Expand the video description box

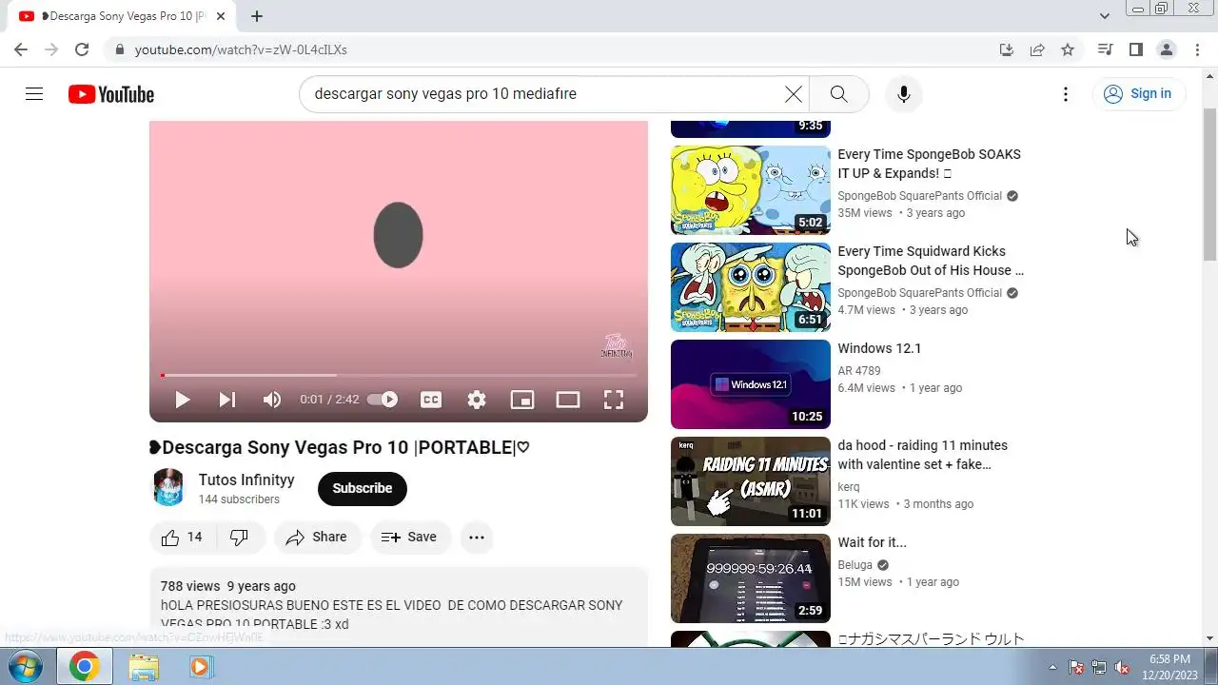point(399,607)
